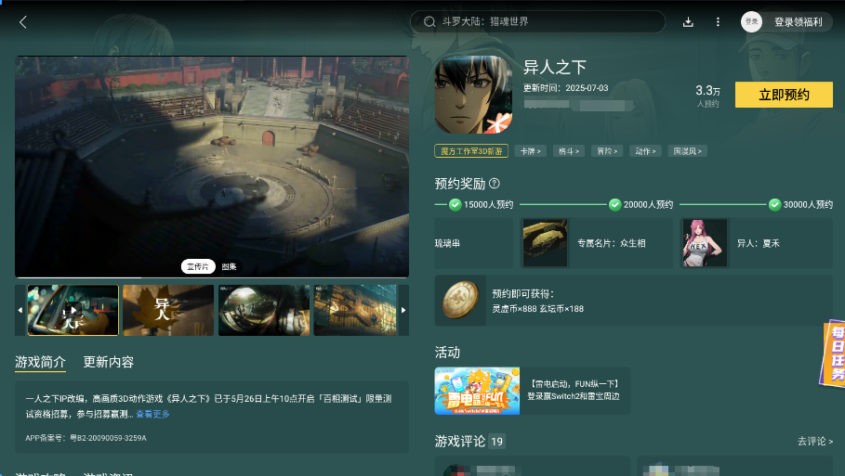The image size is (845, 476).
Task: Switch to the 更新内容 tab
Action: [x=109, y=362]
